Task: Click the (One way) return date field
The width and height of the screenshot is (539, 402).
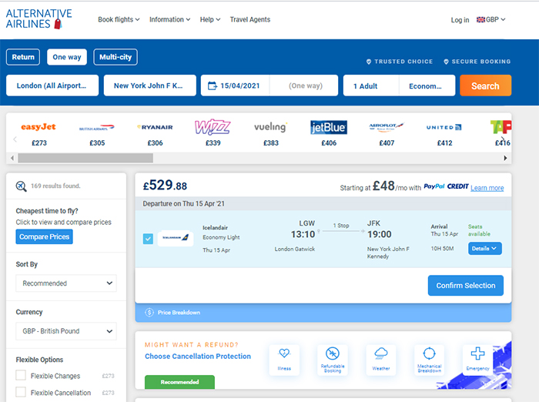Action: click(304, 85)
